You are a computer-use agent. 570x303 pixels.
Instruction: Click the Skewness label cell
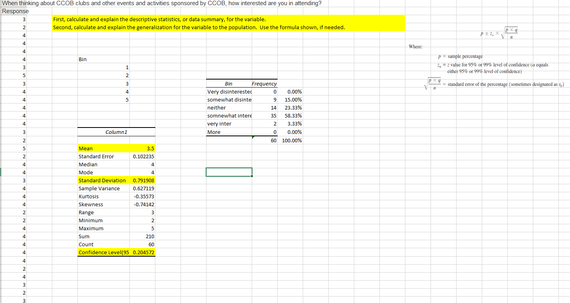coord(103,204)
